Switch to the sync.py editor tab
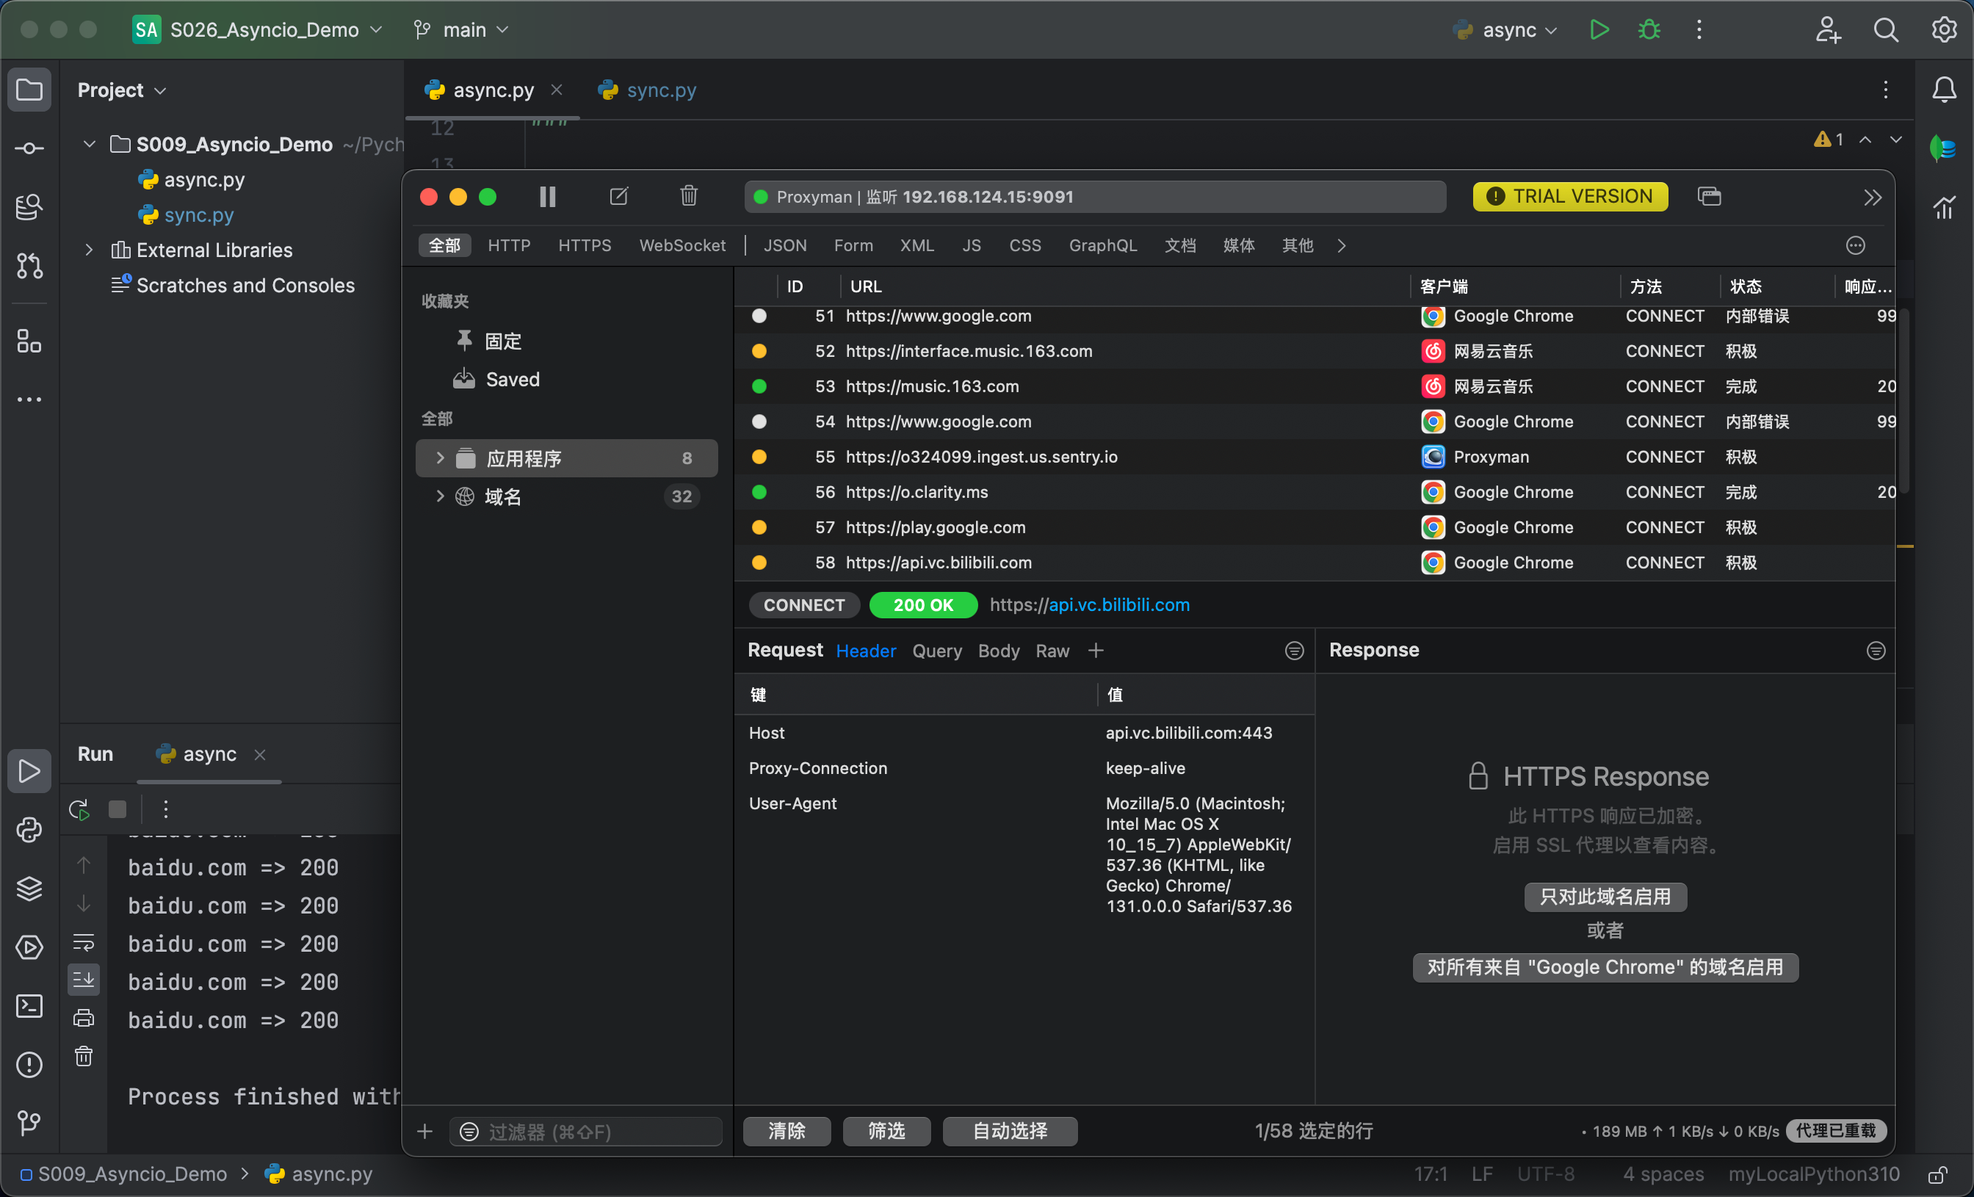 tap(660, 90)
